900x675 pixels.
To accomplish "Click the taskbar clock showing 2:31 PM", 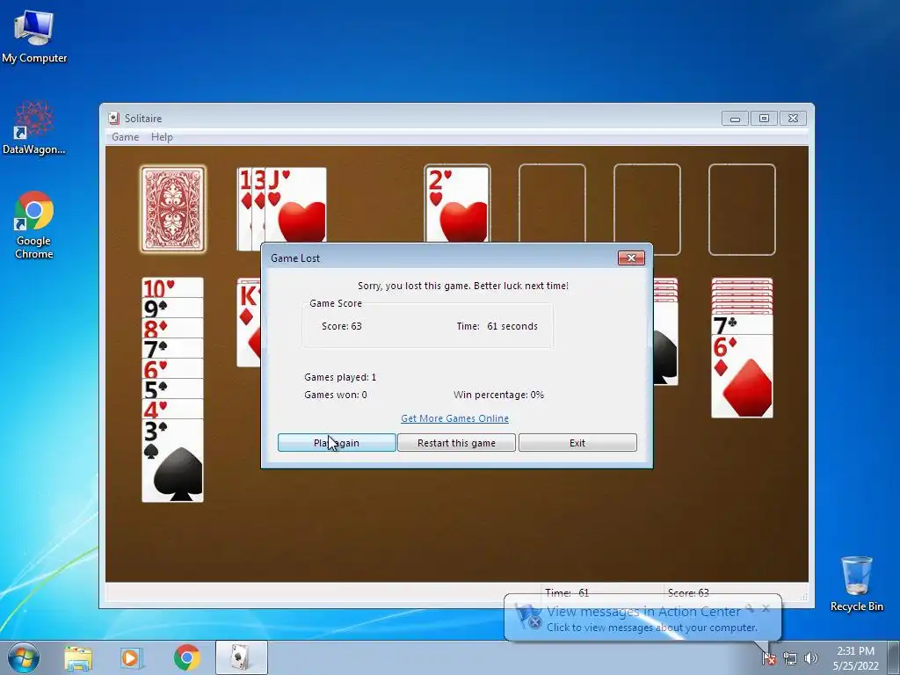I will coord(855,658).
